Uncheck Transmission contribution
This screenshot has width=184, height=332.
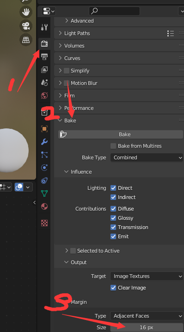(x=113, y=227)
